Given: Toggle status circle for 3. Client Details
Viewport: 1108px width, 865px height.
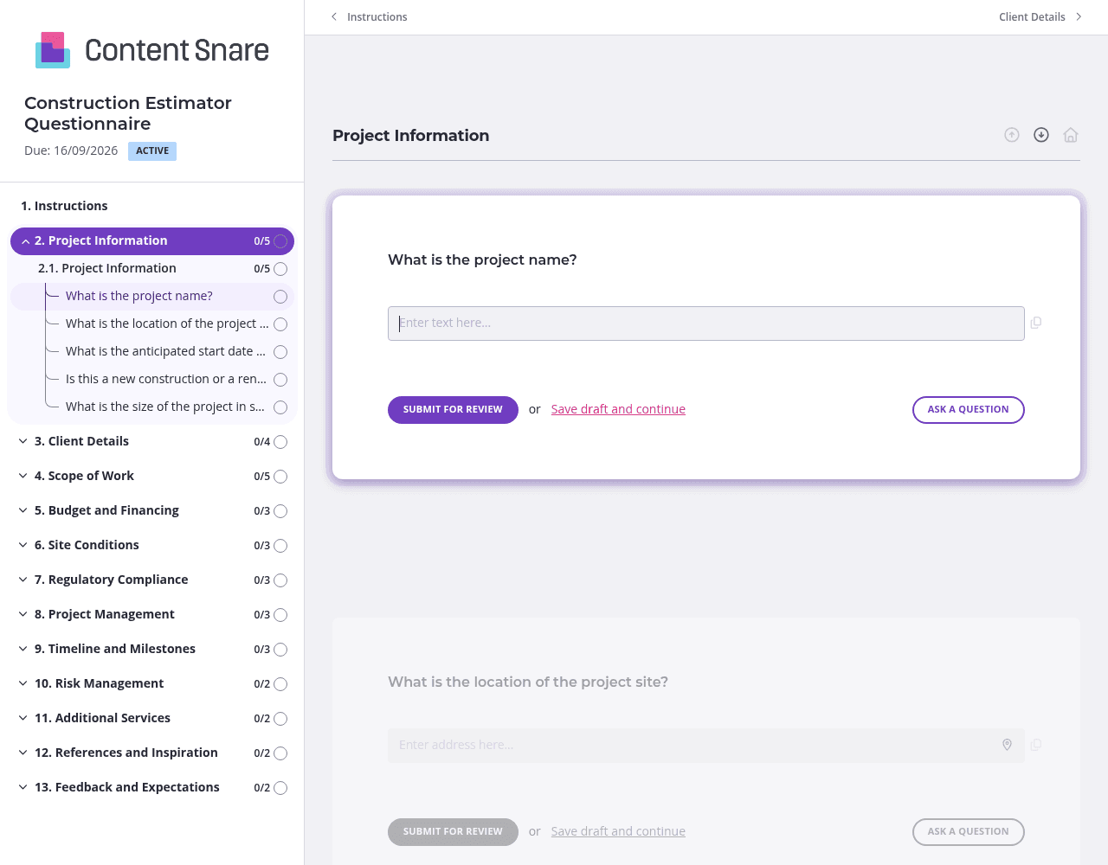Looking at the screenshot, I should (x=280, y=442).
